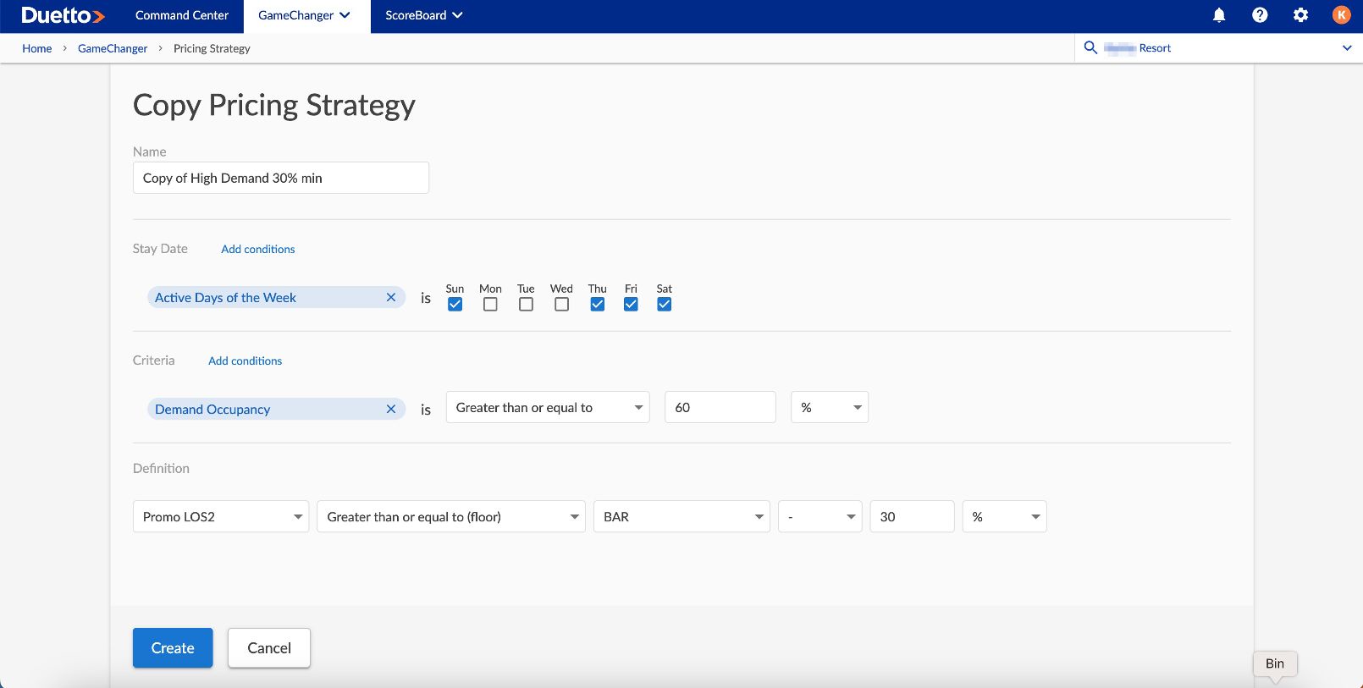This screenshot has height=688, width=1363.
Task: Open the GameChanger menu tab
Action: 305,15
